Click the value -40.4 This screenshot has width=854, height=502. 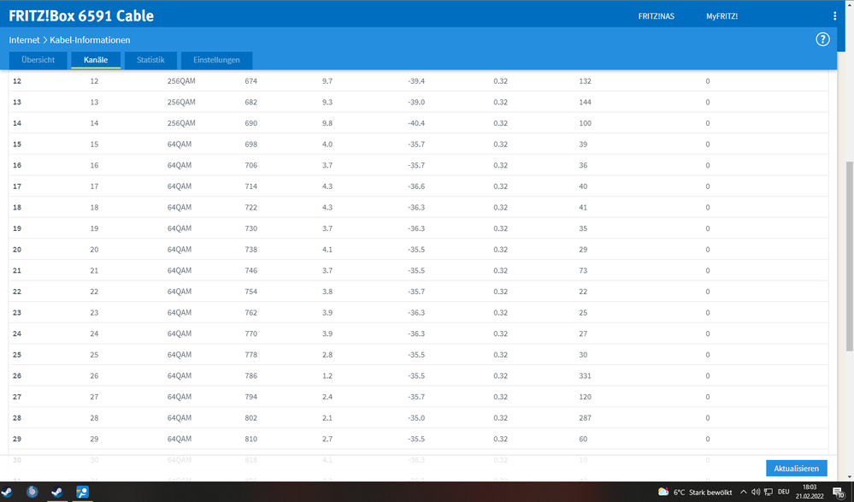[416, 123]
